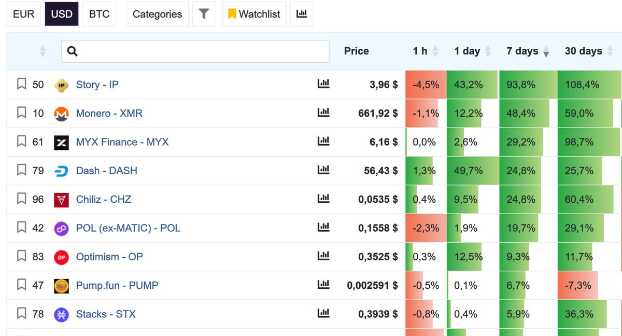Open Pump.fun - PUMP coin page
622x336 pixels.
pyautogui.click(x=117, y=285)
